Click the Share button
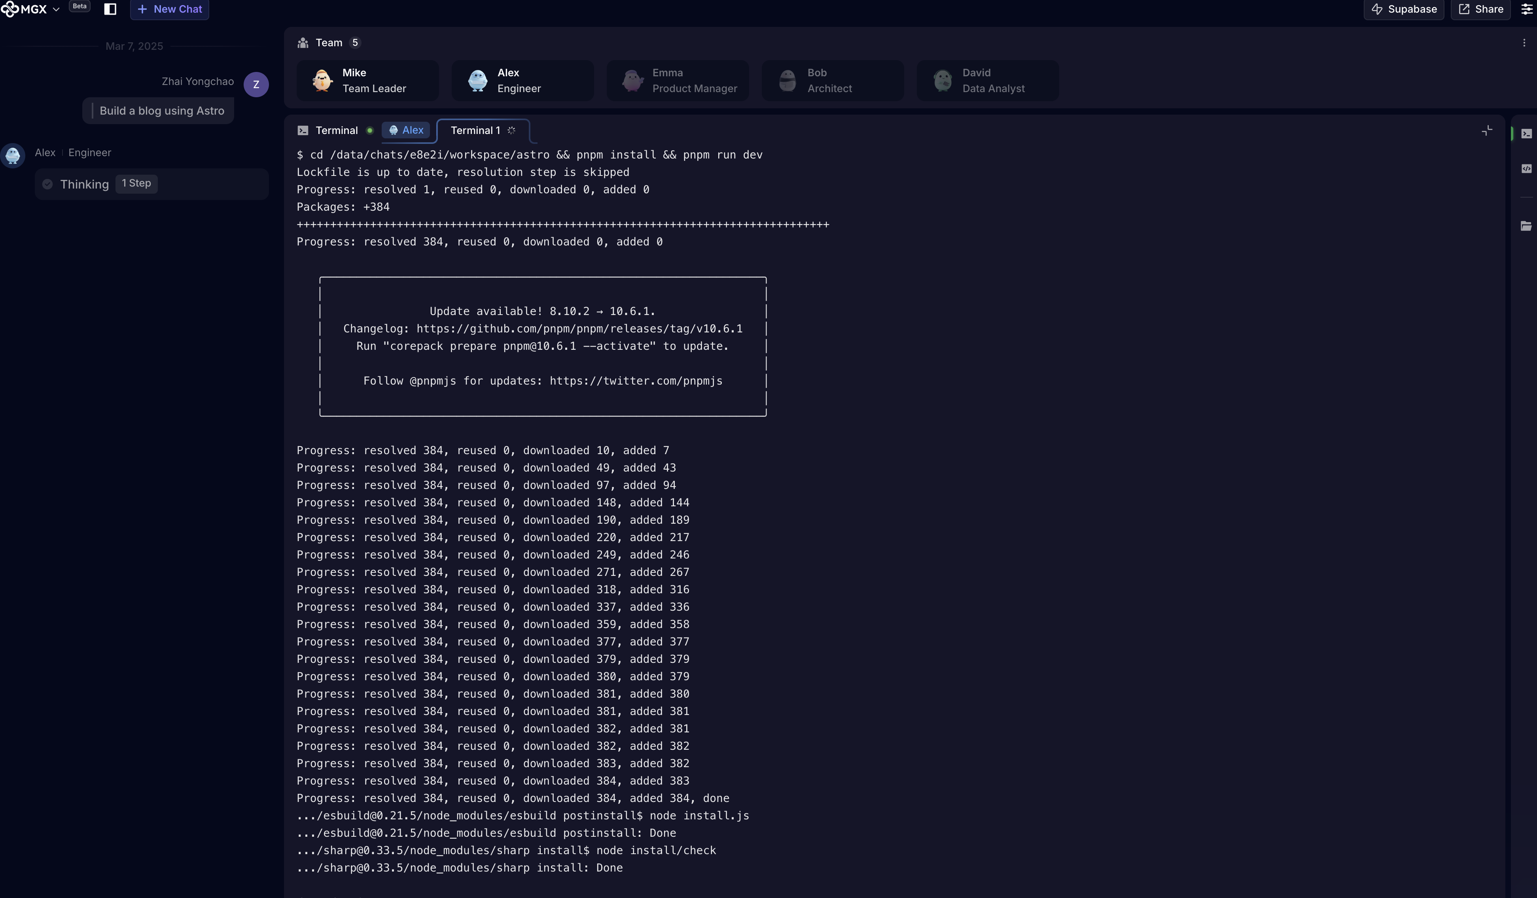The width and height of the screenshot is (1537, 898). [x=1480, y=9]
